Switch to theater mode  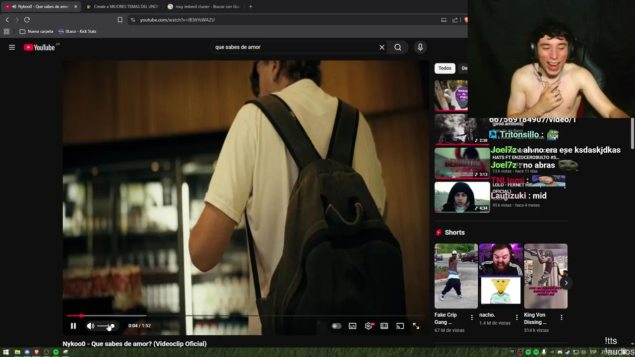pos(384,326)
